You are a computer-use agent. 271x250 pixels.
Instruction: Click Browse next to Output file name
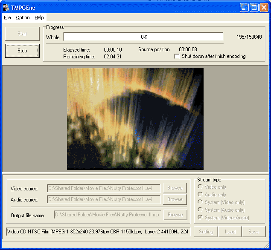click(175, 215)
